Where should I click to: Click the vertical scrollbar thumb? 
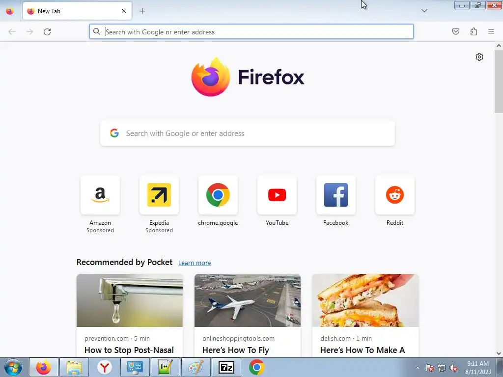499,81
